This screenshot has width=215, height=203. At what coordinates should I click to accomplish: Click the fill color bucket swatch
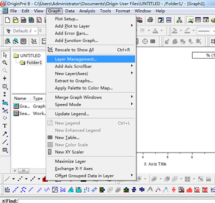tap(175, 31)
